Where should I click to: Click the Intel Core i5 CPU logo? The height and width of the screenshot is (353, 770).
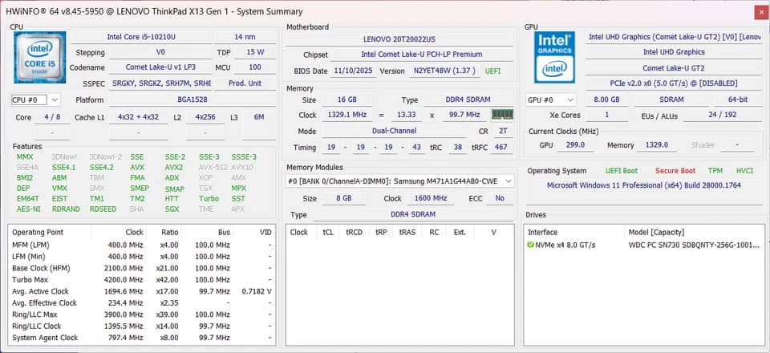(x=40, y=56)
